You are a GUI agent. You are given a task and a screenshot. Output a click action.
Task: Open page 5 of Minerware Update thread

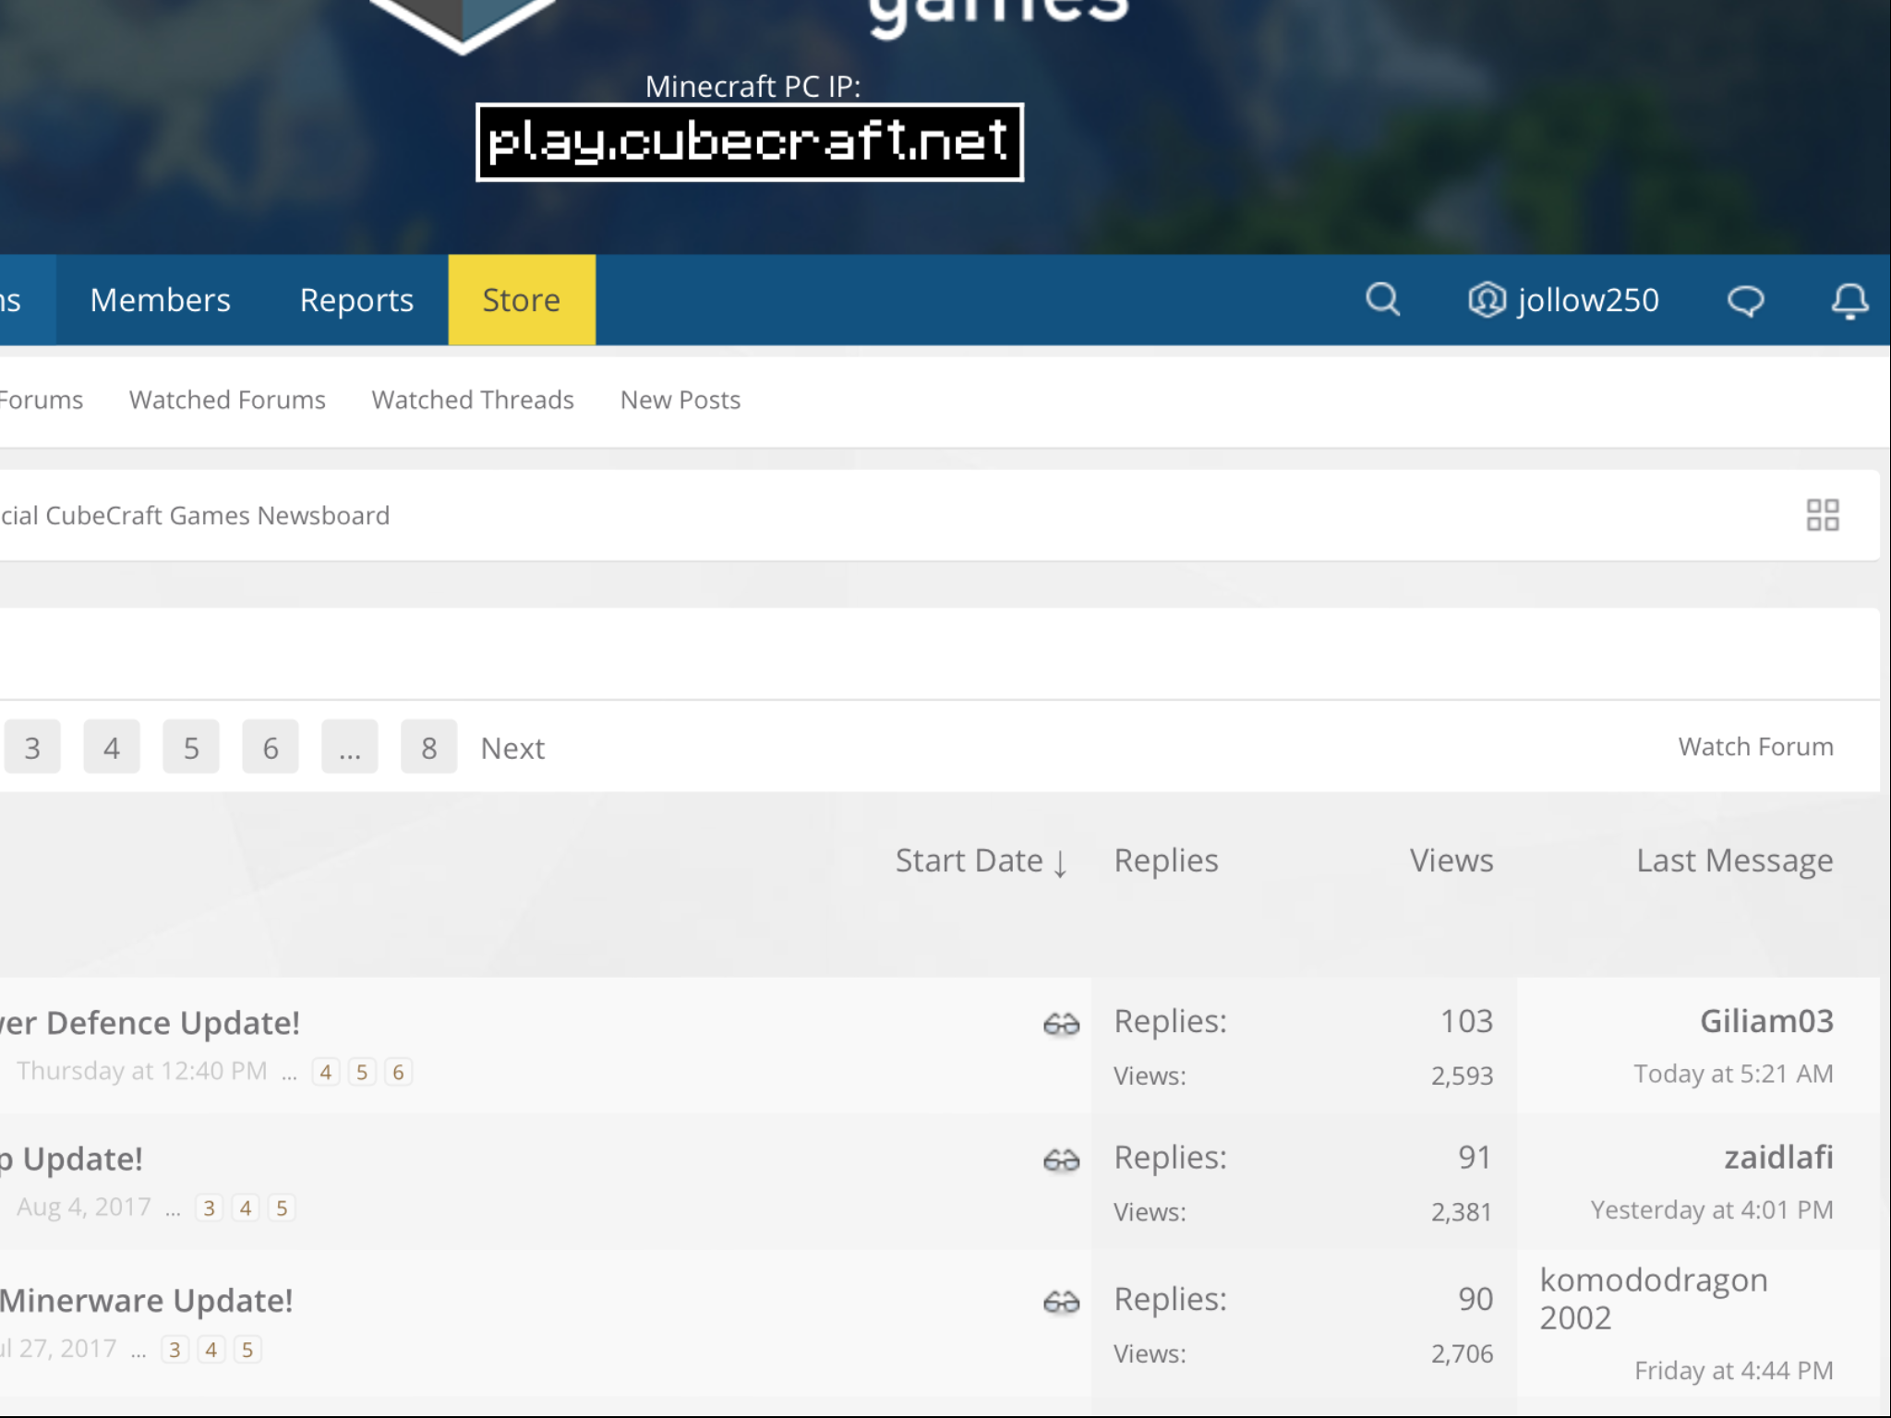pyautogui.click(x=247, y=1350)
